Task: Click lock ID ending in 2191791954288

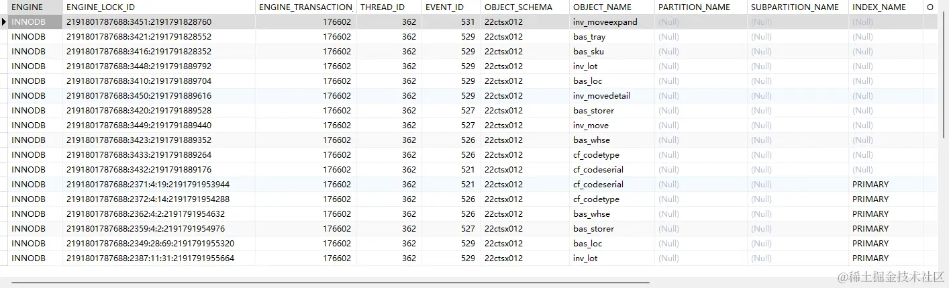Action: (x=159, y=199)
